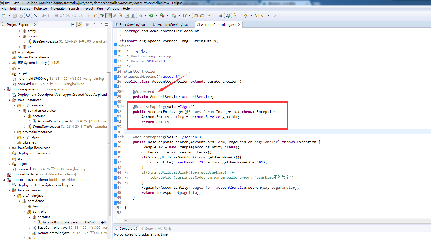Expand the Libraries node
The image size is (431, 239).
pos(14,142)
